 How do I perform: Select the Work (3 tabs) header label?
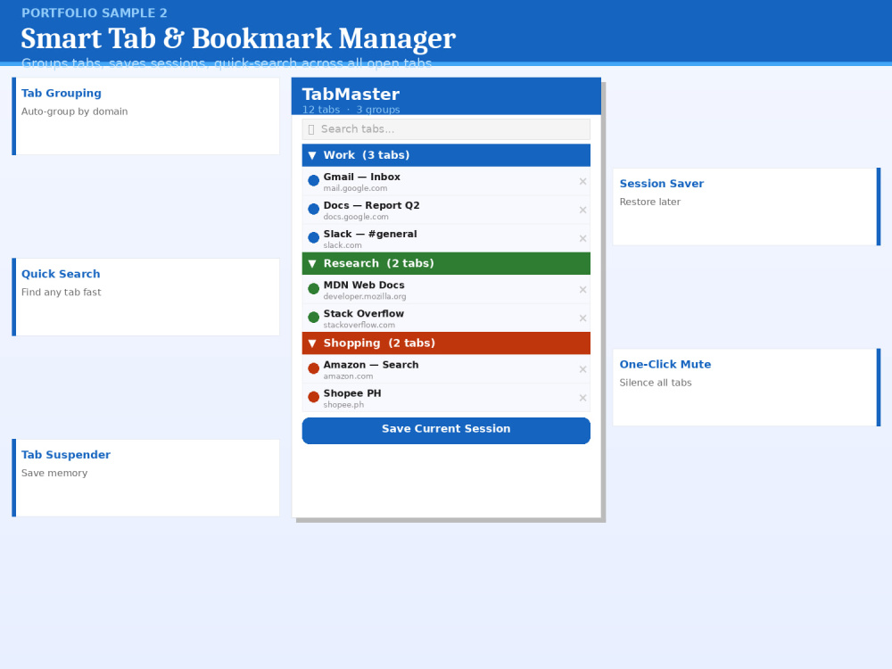point(367,155)
